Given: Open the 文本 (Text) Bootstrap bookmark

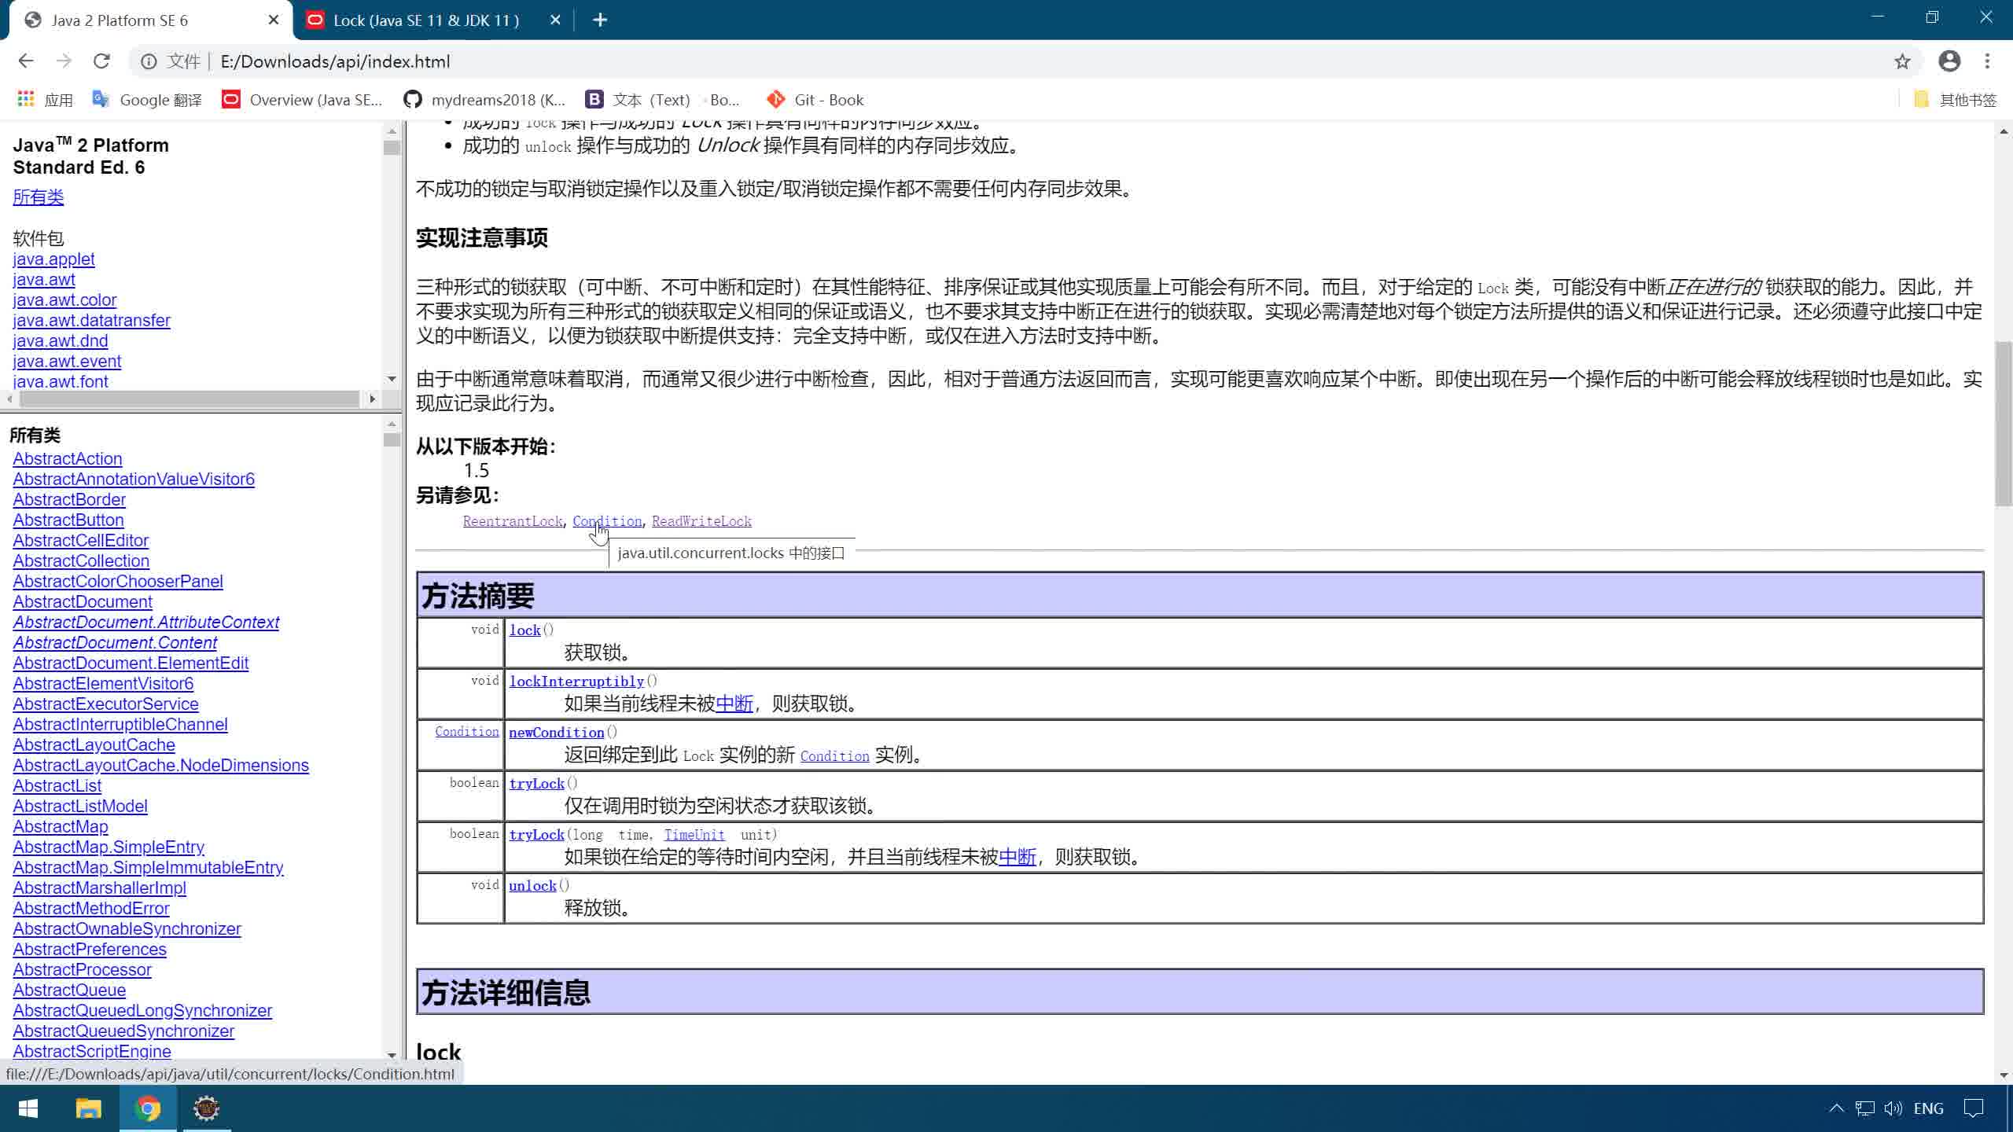Looking at the screenshot, I should (662, 100).
